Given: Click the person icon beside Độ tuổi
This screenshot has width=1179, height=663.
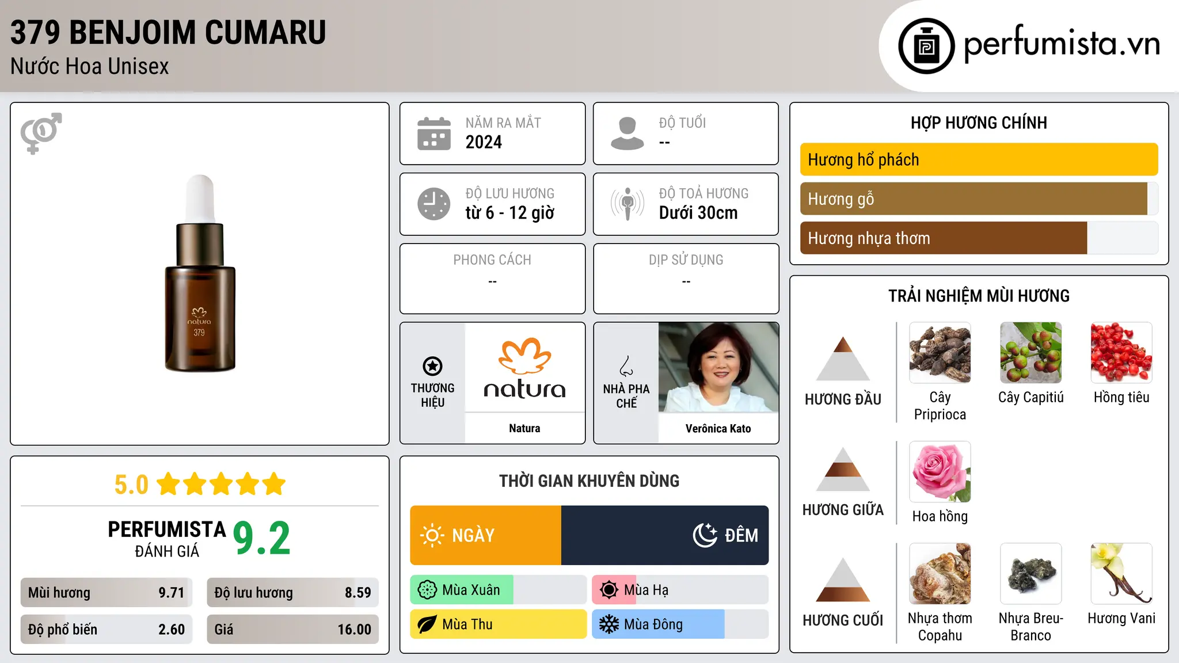Looking at the screenshot, I should [627, 134].
